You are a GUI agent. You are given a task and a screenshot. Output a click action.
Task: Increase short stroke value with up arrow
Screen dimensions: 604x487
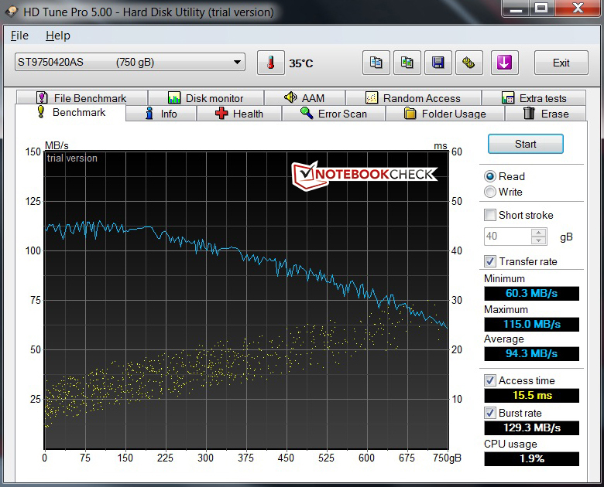tap(539, 233)
